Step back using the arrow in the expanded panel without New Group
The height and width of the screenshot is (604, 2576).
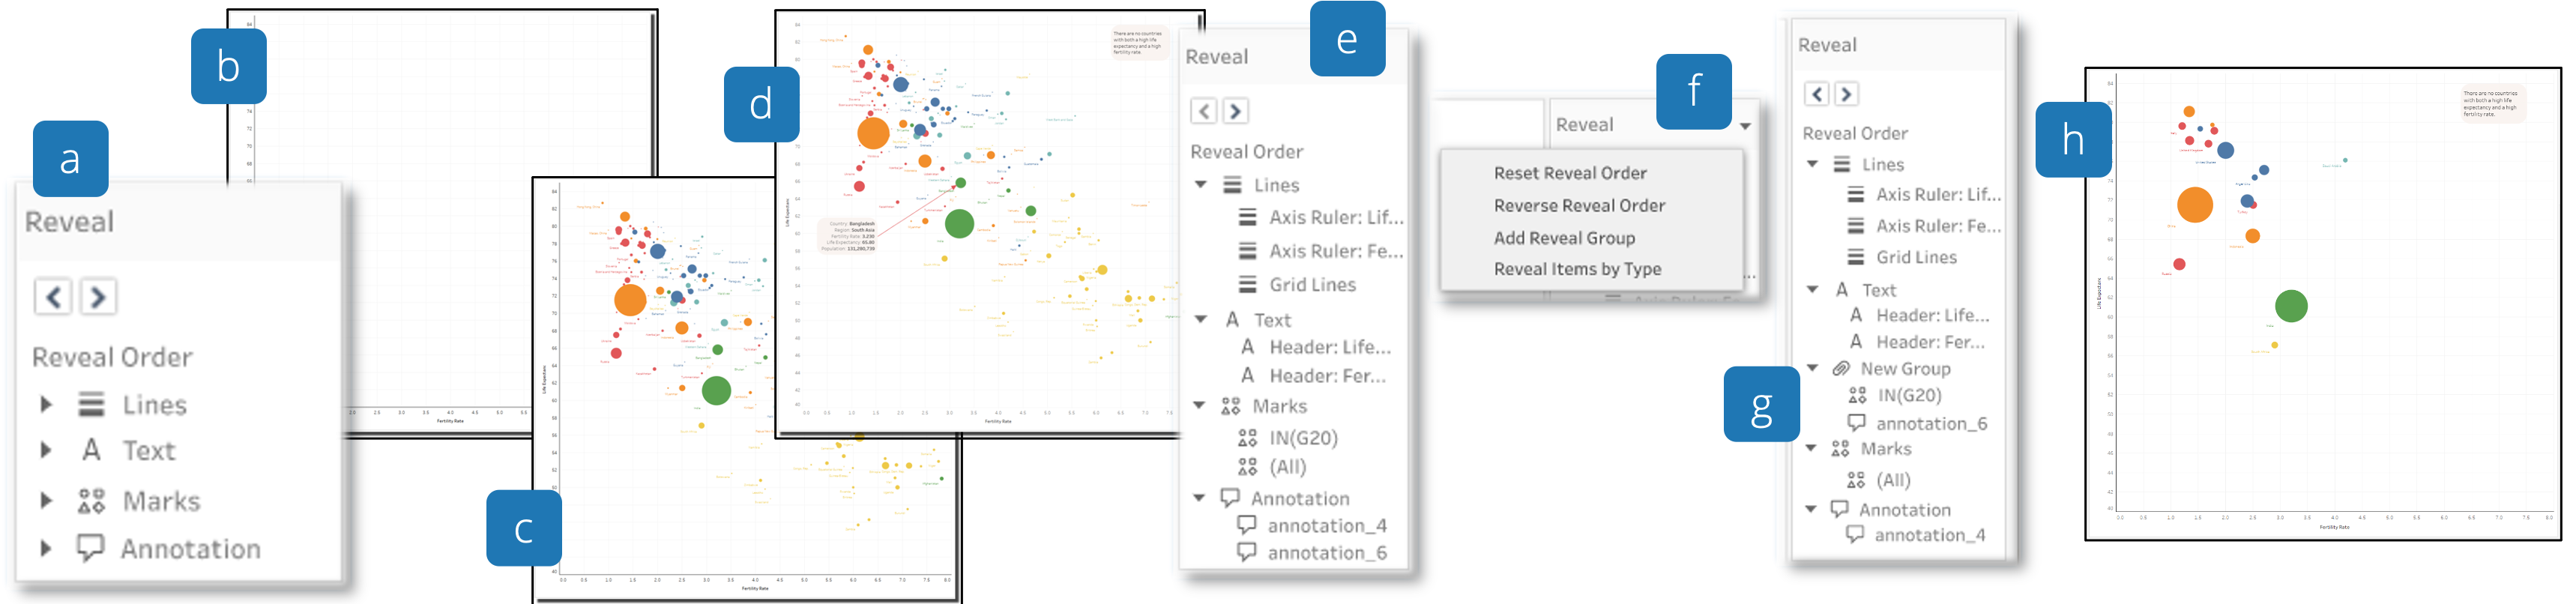point(1204,111)
